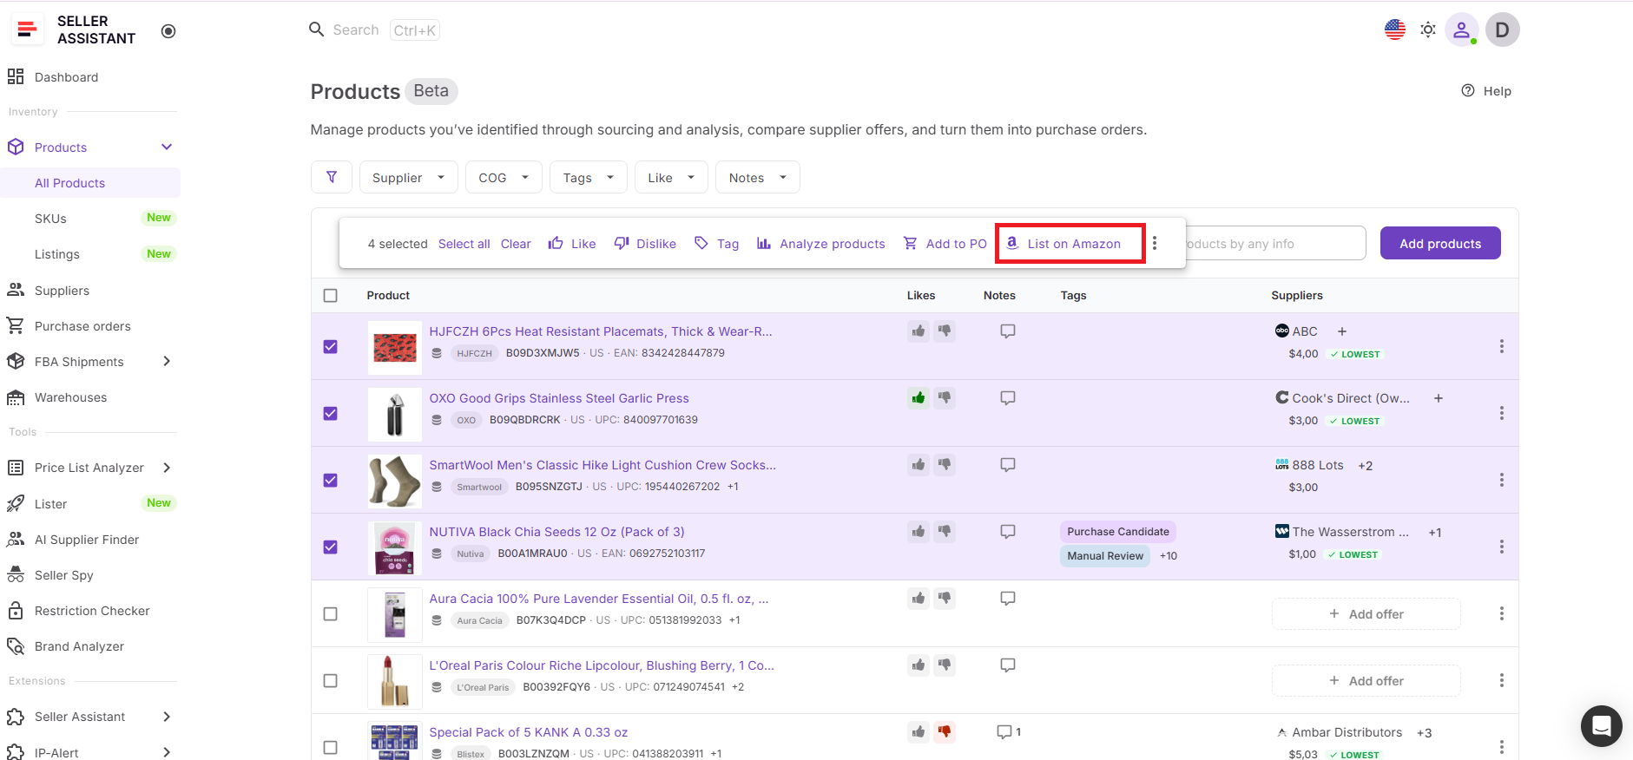Add supplier plus beside Cook's Direct

(1439, 398)
